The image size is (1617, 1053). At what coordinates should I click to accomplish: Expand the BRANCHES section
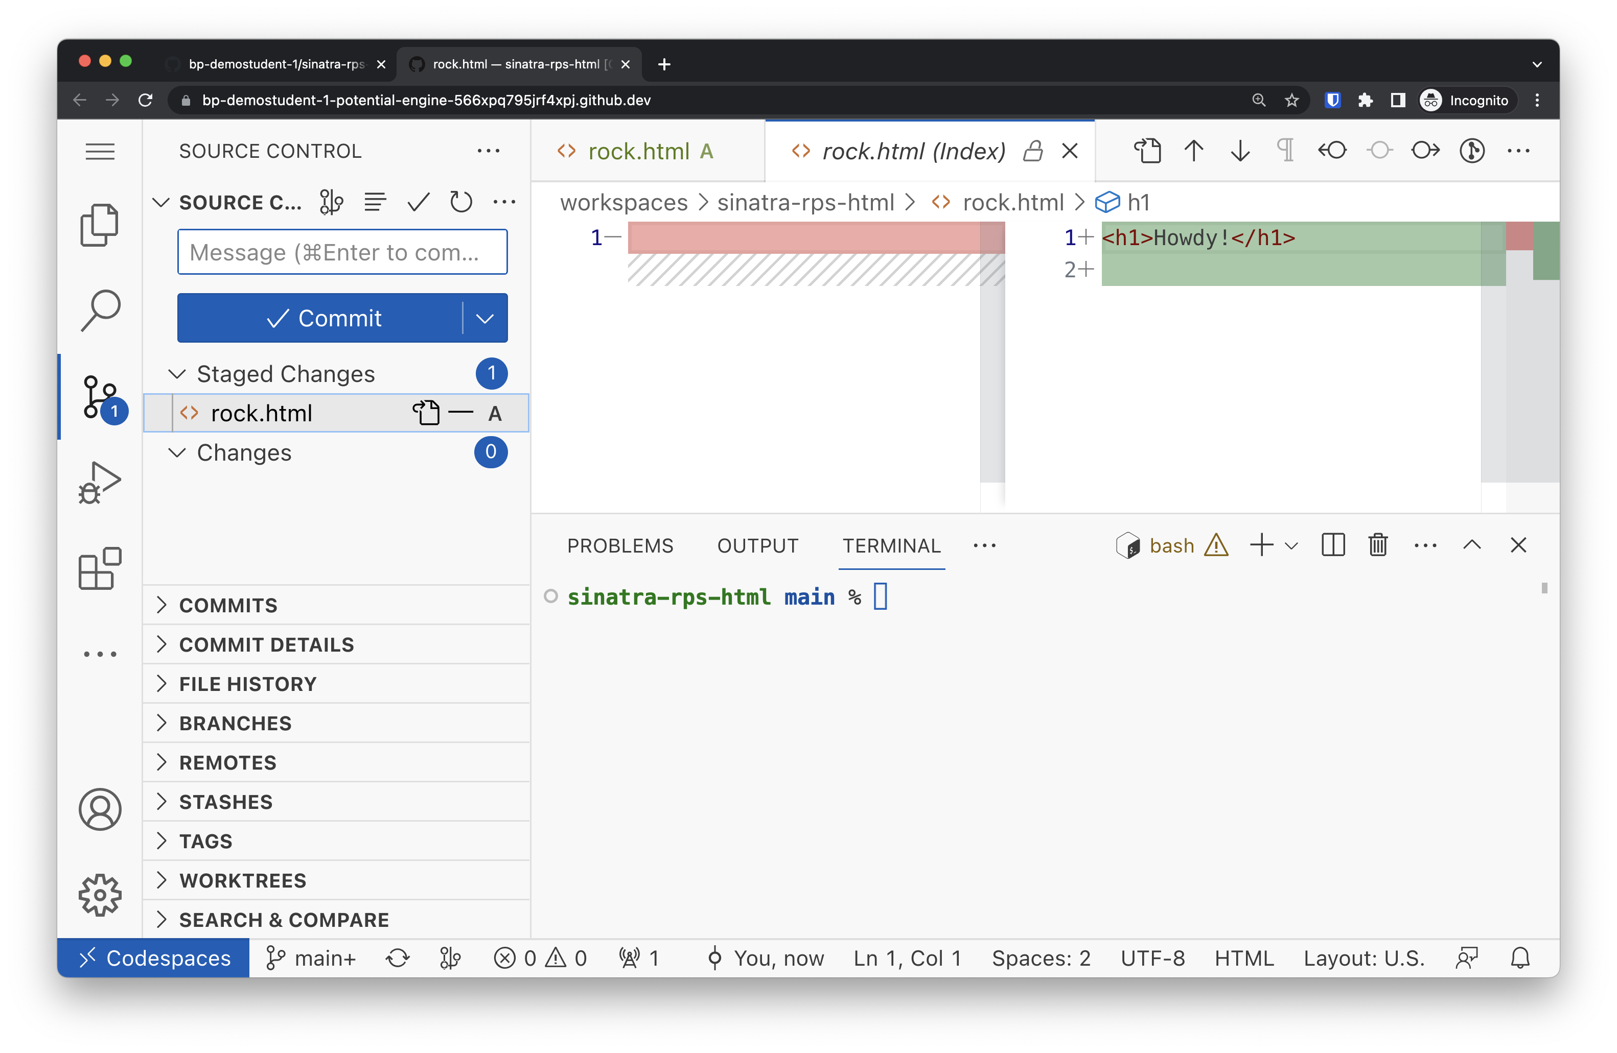pos(235,723)
